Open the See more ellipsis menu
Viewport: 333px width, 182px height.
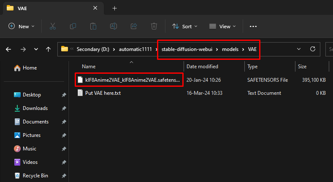click(x=253, y=26)
